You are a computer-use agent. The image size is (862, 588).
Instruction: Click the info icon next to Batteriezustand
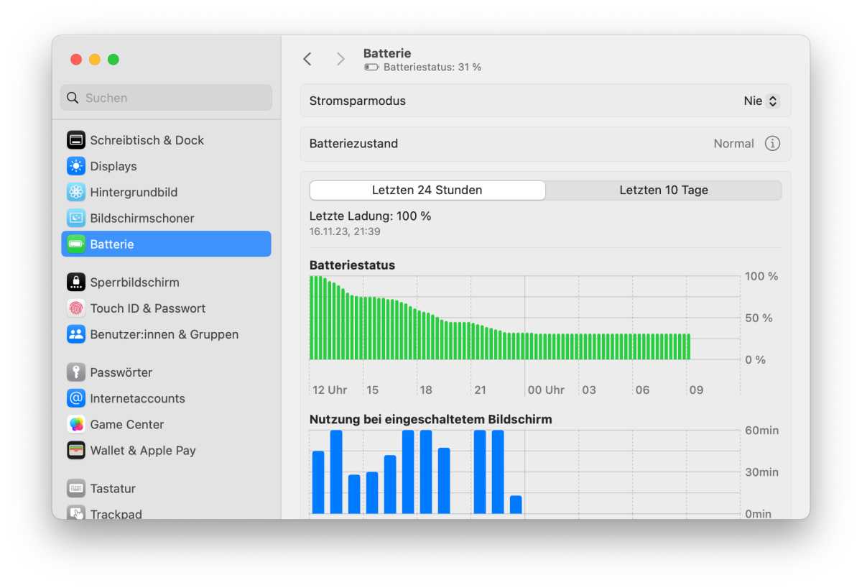pos(772,143)
